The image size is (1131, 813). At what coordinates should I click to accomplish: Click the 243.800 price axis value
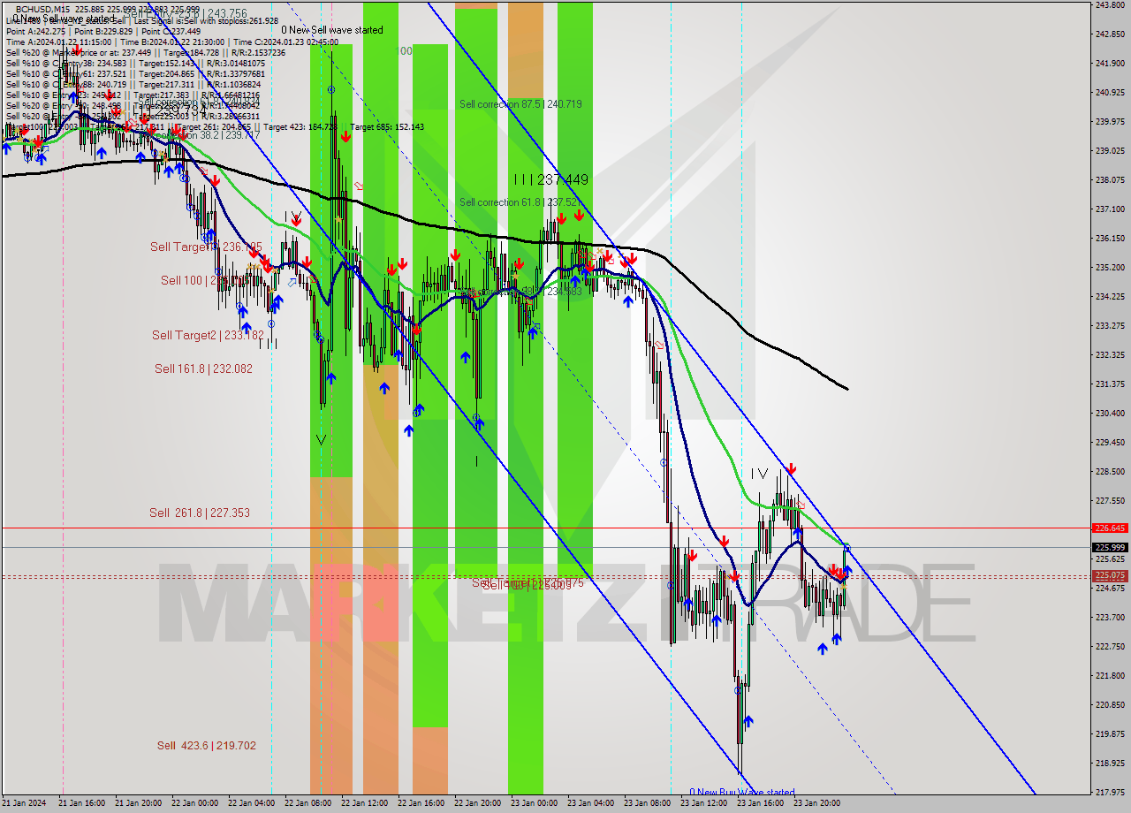pyautogui.click(x=1110, y=5)
